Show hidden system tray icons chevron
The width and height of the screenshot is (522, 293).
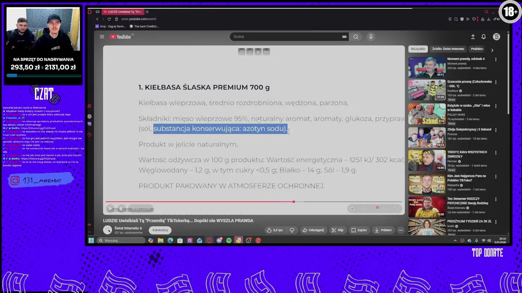[x=455, y=241]
